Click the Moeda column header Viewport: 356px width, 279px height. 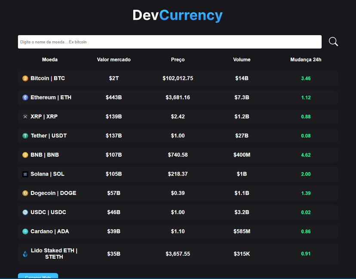coord(50,60)
